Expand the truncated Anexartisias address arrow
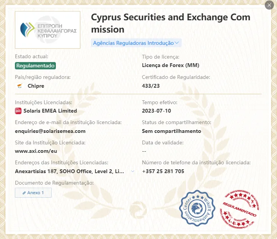The height and width of the screenshot is (239, 277). click(x=133, y=171)
